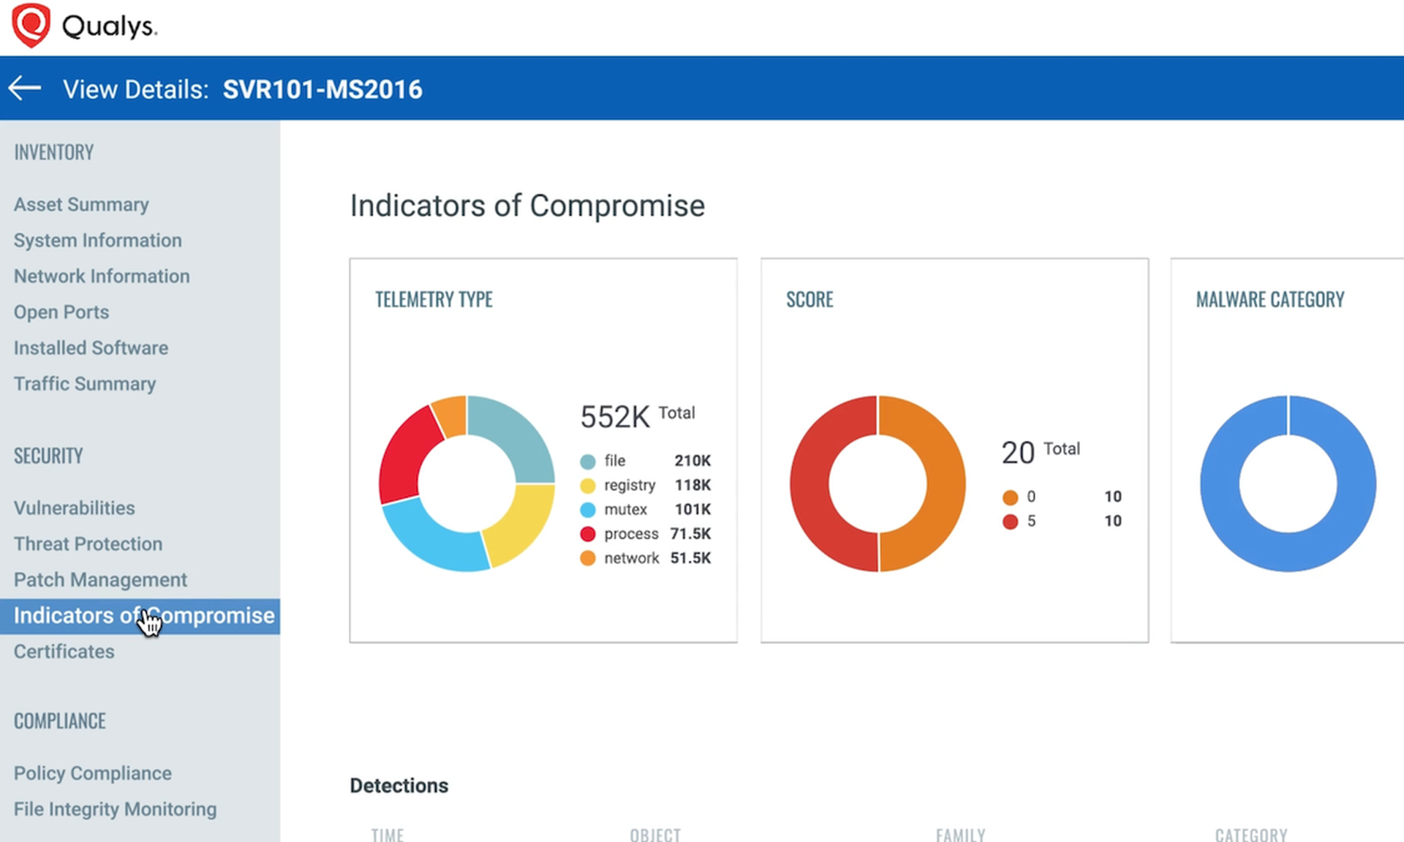This screenshot has width=1404, height=842.
Task: Click the '51.5K' network count
Action: [x=690, y=558]
